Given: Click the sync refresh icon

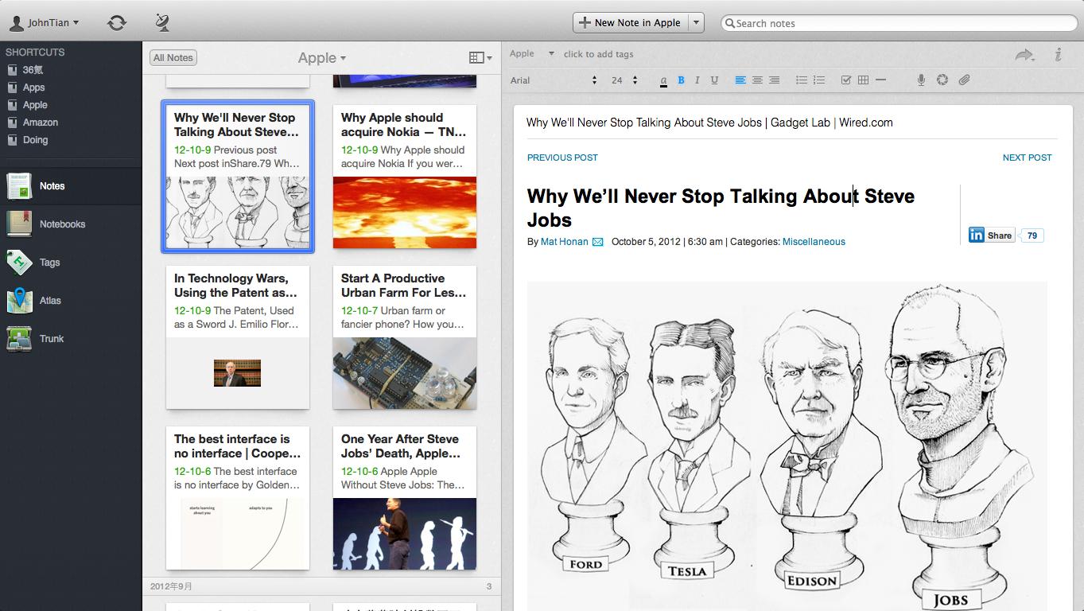Looking at the screenshot, I should pos(117,22).
